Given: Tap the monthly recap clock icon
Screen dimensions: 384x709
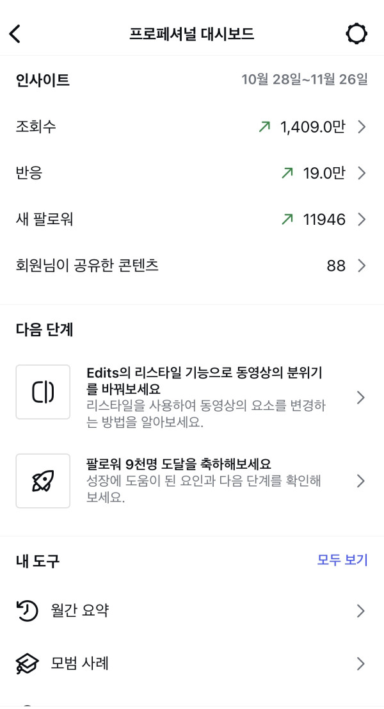Looking at the screenshot, I should [27, 611].
